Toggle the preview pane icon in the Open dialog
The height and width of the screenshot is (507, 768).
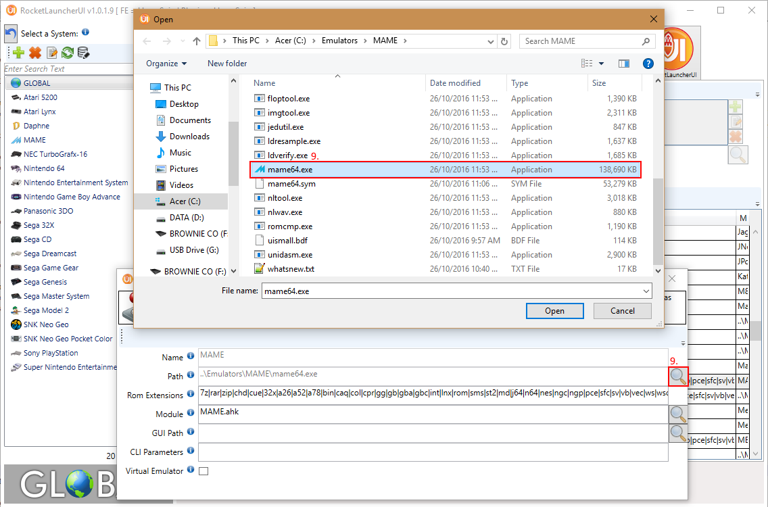coord(623,64)
